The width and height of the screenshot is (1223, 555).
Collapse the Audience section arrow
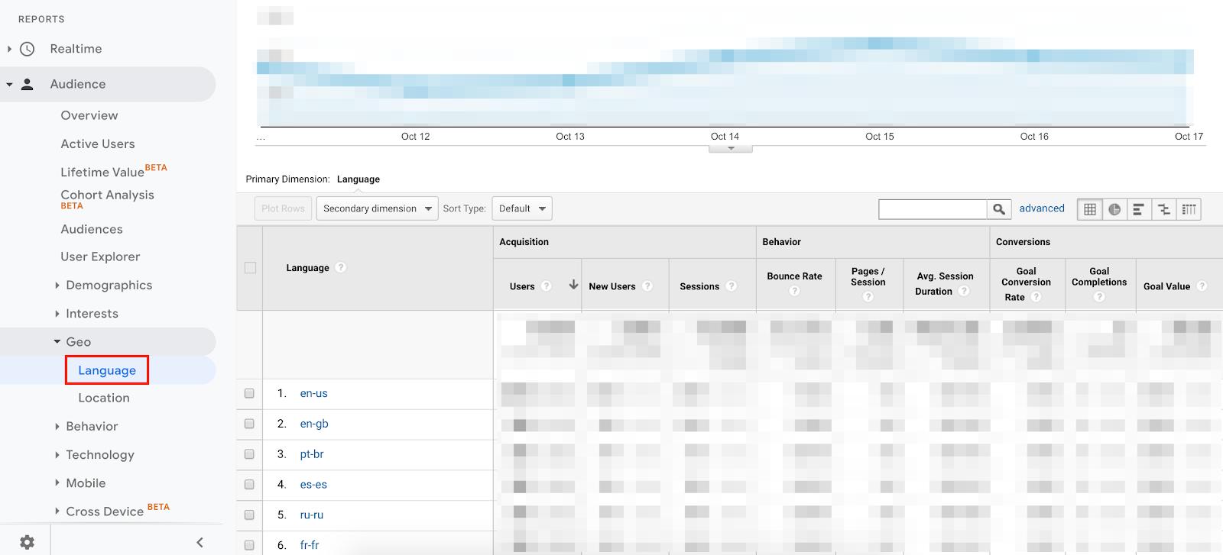(x=9, y=85)
